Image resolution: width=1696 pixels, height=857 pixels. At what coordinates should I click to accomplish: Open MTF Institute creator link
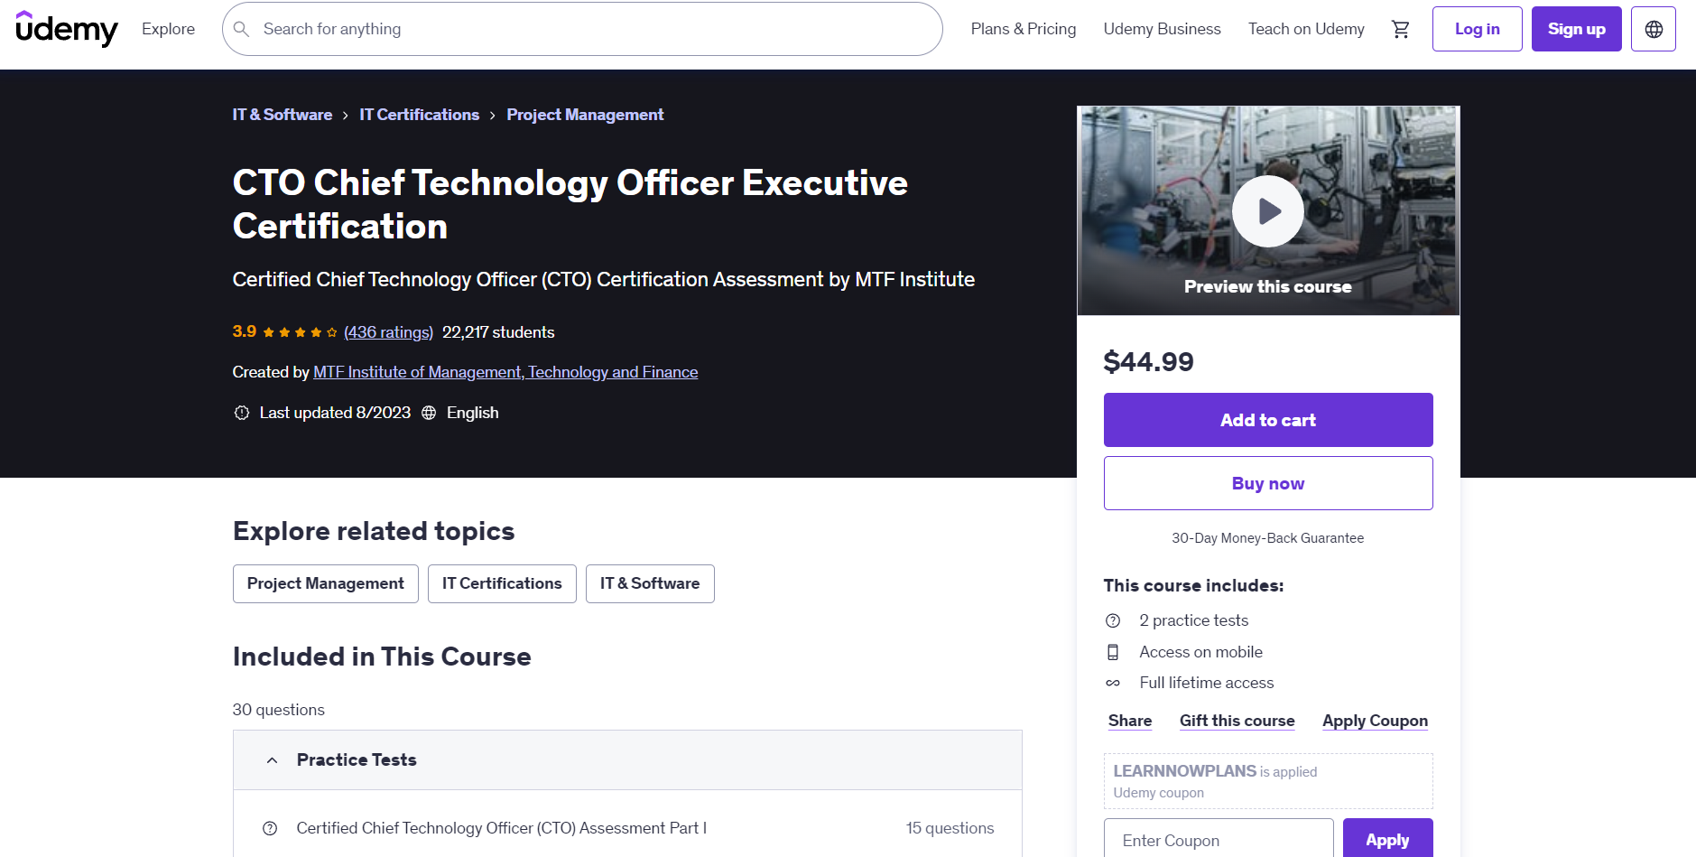[505, 372]
